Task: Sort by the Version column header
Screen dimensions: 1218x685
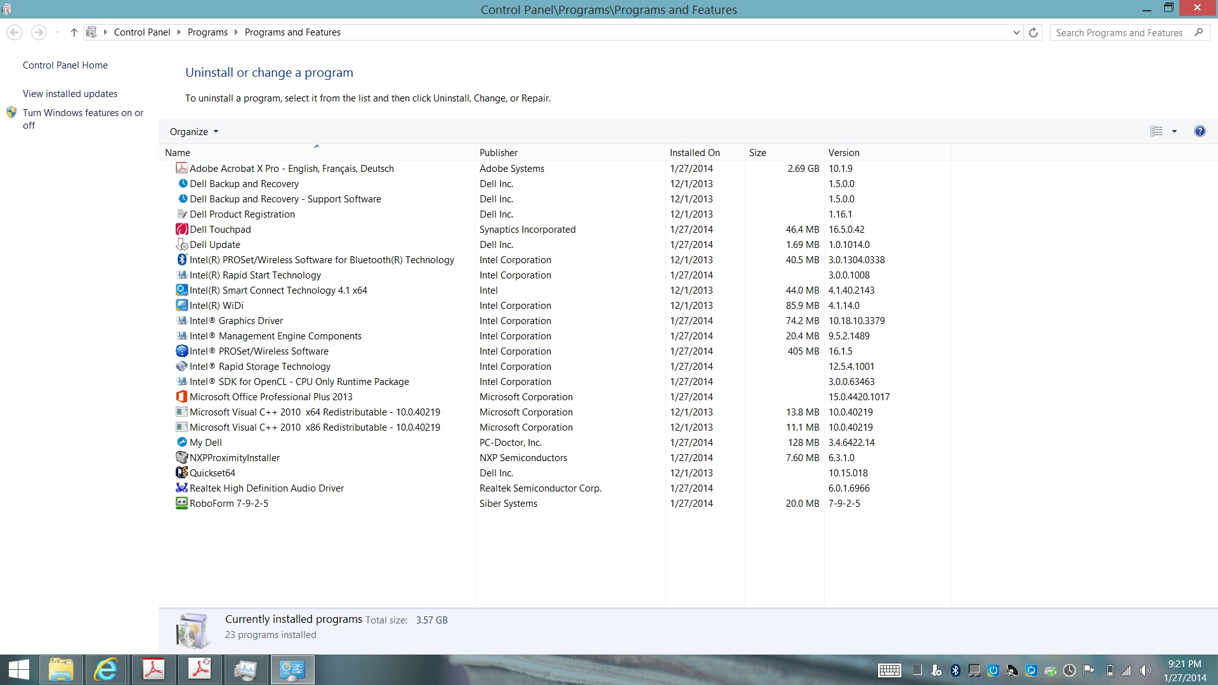Action: 887,152
